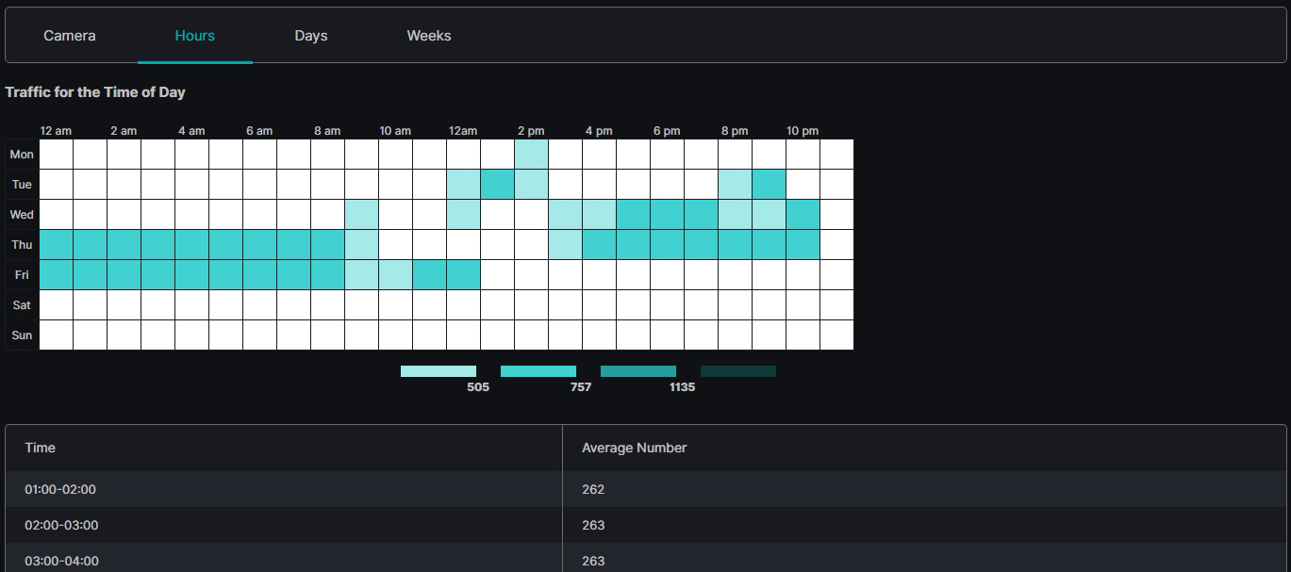Click 263 in the 02:00-03:00 row
The width and height of the screenshot is (1291, 572).
[x=593, y=525]
